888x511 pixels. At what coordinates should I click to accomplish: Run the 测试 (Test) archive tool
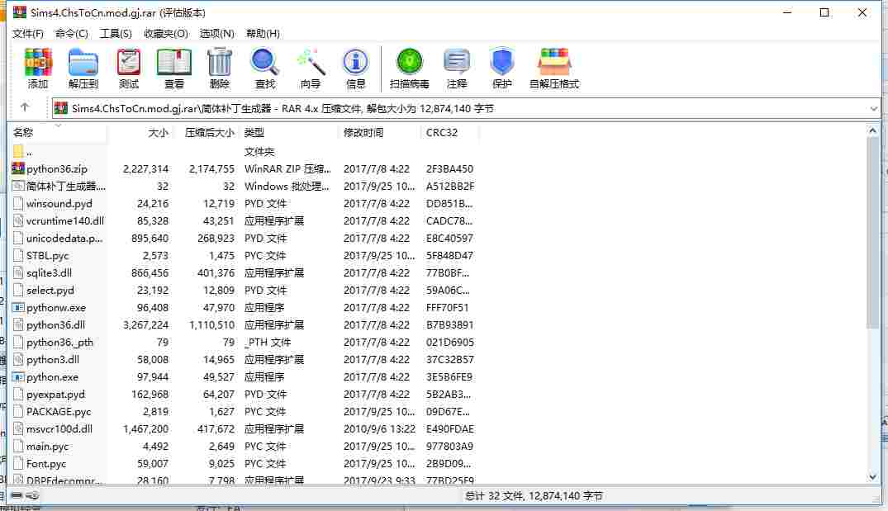[x=129, y=68]
